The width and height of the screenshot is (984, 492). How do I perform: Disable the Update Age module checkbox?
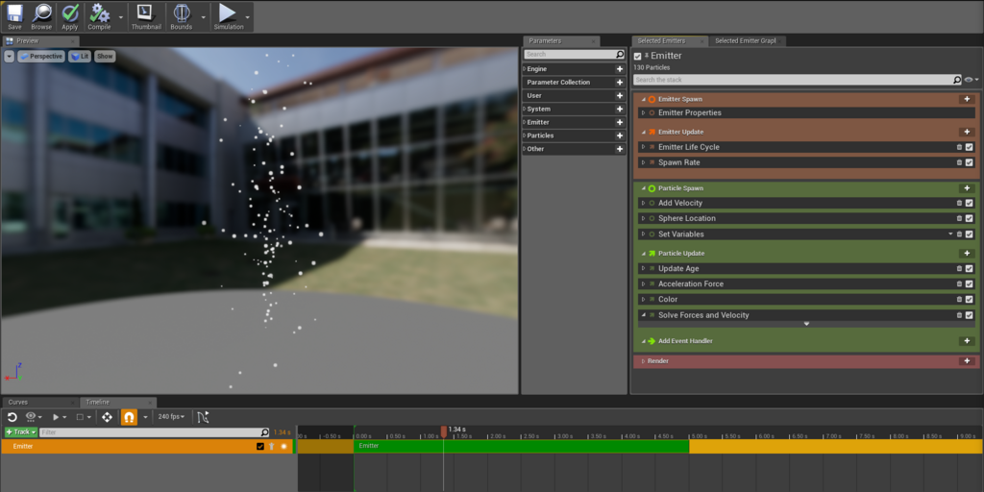(x=969, y=269)
